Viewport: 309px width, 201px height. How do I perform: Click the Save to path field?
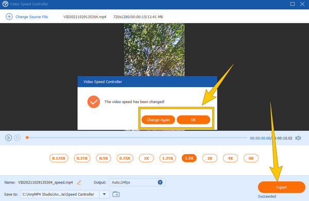click(x=60, y=194)
